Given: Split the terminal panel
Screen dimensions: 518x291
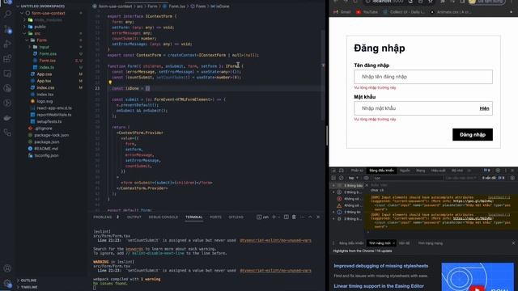Looking at the screenshot, I should 286,217.
